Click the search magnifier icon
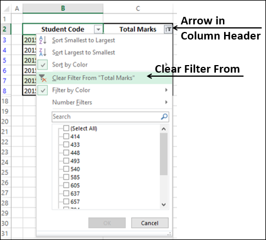The width and height of the screenshot is (266, 240). 164,117
